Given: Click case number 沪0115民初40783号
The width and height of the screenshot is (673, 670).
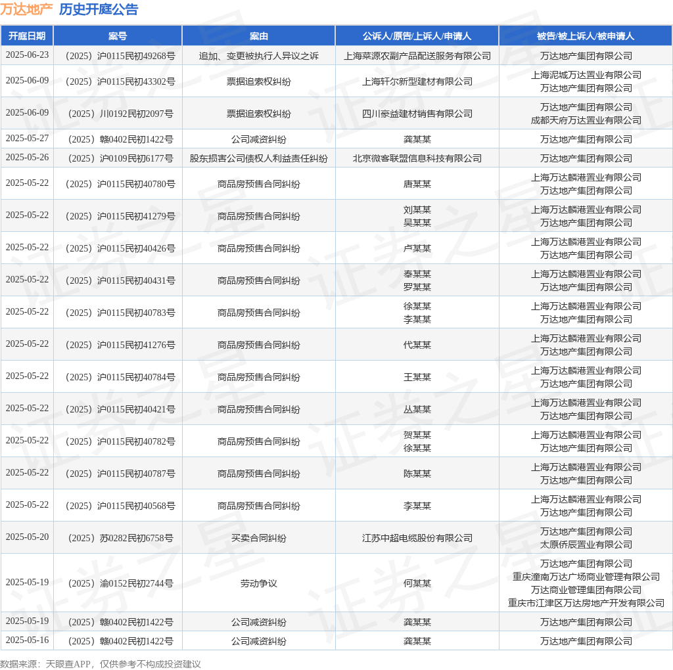Looking at the screenshot, I should pos(120,313).
